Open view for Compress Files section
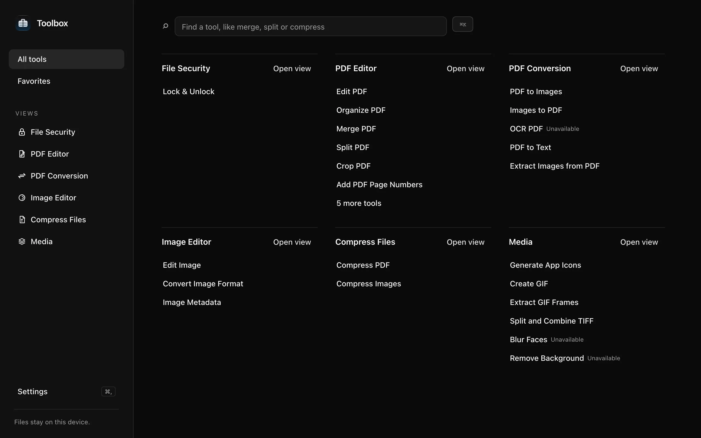Image resolution: width=701 pixels, height=438 pixels. (466, 242)
